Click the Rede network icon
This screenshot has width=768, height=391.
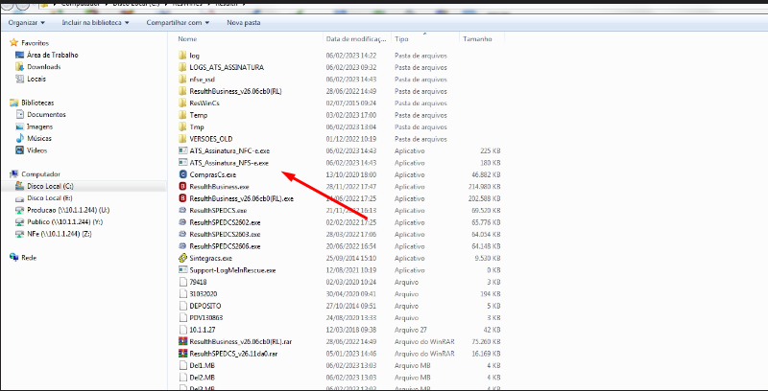13,258
